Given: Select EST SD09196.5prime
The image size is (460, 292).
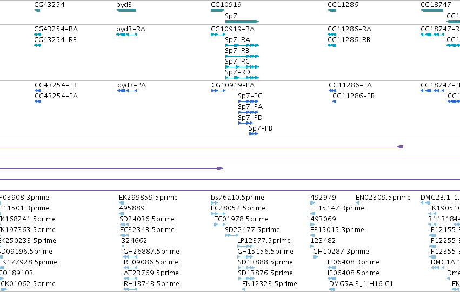Looking at the screenshot, I should point(2,257).
